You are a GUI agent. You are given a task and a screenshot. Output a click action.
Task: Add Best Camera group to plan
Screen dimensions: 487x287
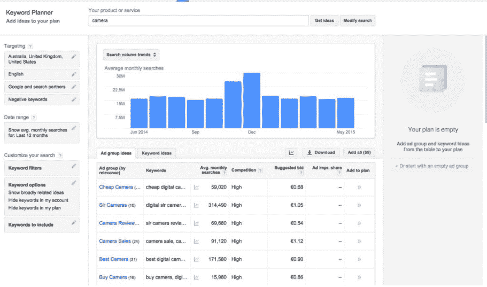tap(359, 260)
